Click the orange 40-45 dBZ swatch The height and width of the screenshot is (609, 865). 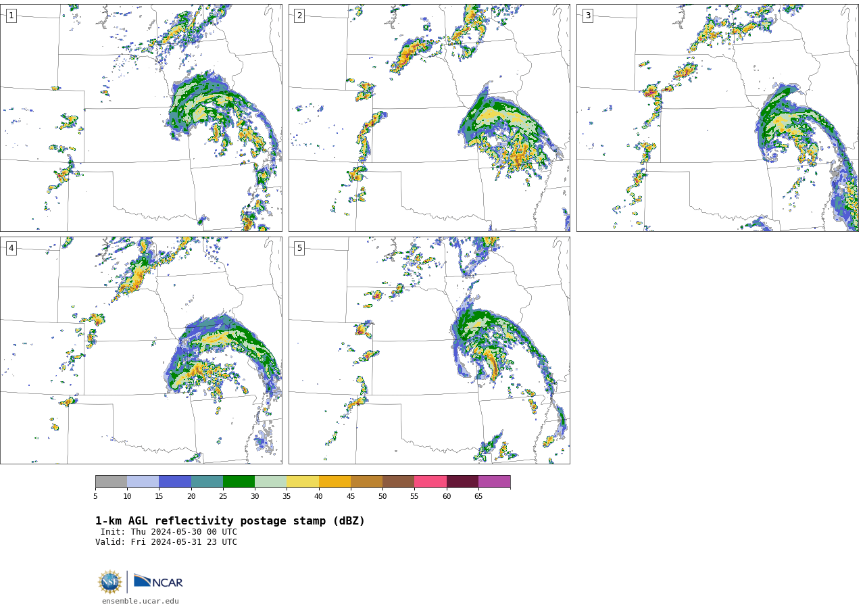point(335,482)
